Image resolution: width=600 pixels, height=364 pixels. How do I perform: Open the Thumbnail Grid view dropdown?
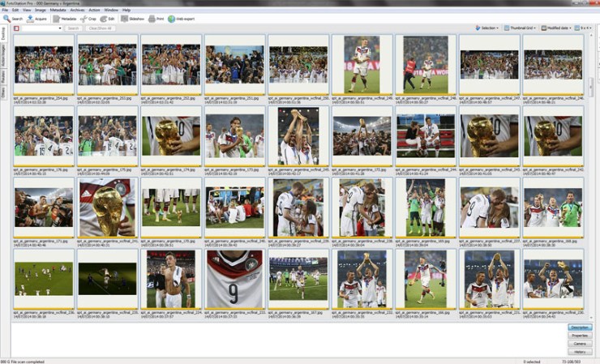[521, 28]
